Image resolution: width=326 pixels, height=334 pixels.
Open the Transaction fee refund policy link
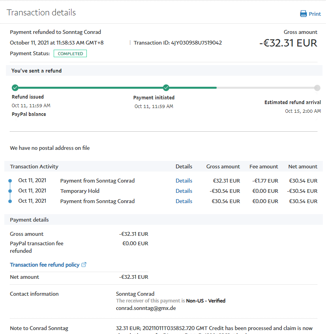click(45, 265)
